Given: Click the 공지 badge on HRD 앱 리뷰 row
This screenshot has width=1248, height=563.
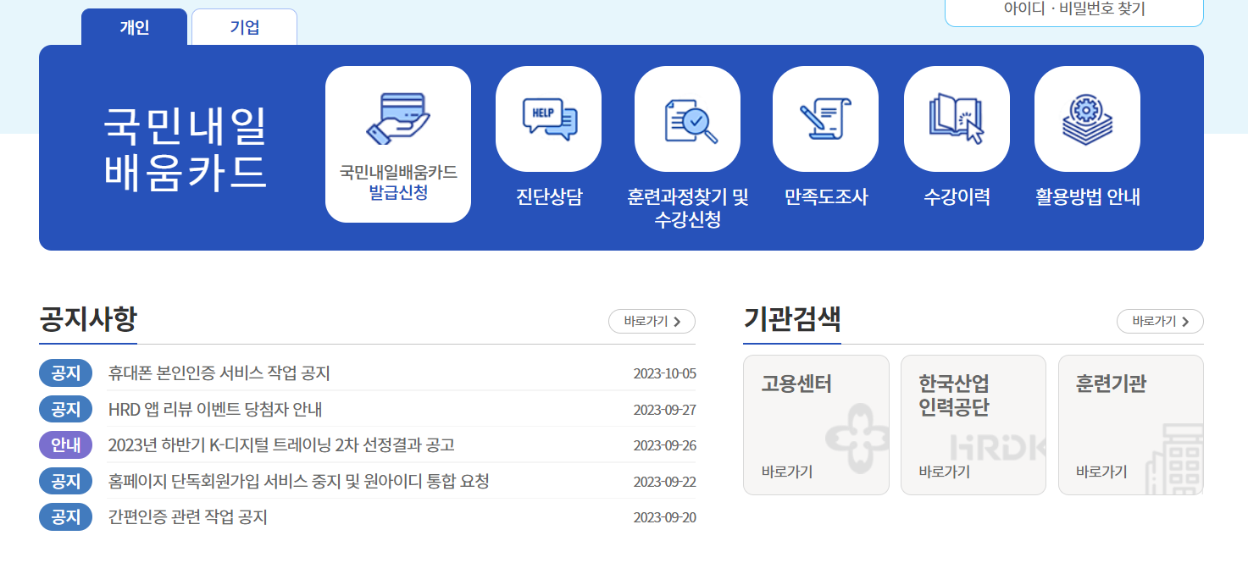Looking at the screenshot, I should point(65,410).
